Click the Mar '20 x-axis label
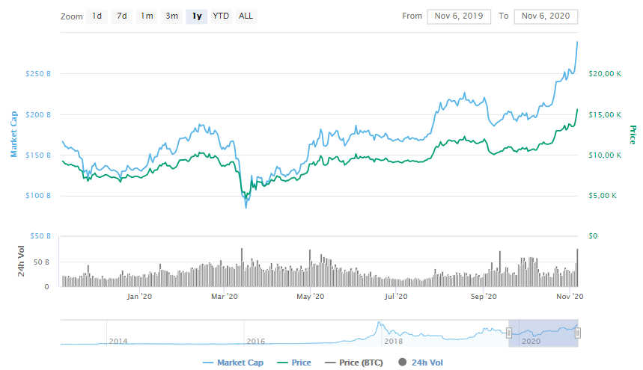643x370 pixels. (225, 296)
